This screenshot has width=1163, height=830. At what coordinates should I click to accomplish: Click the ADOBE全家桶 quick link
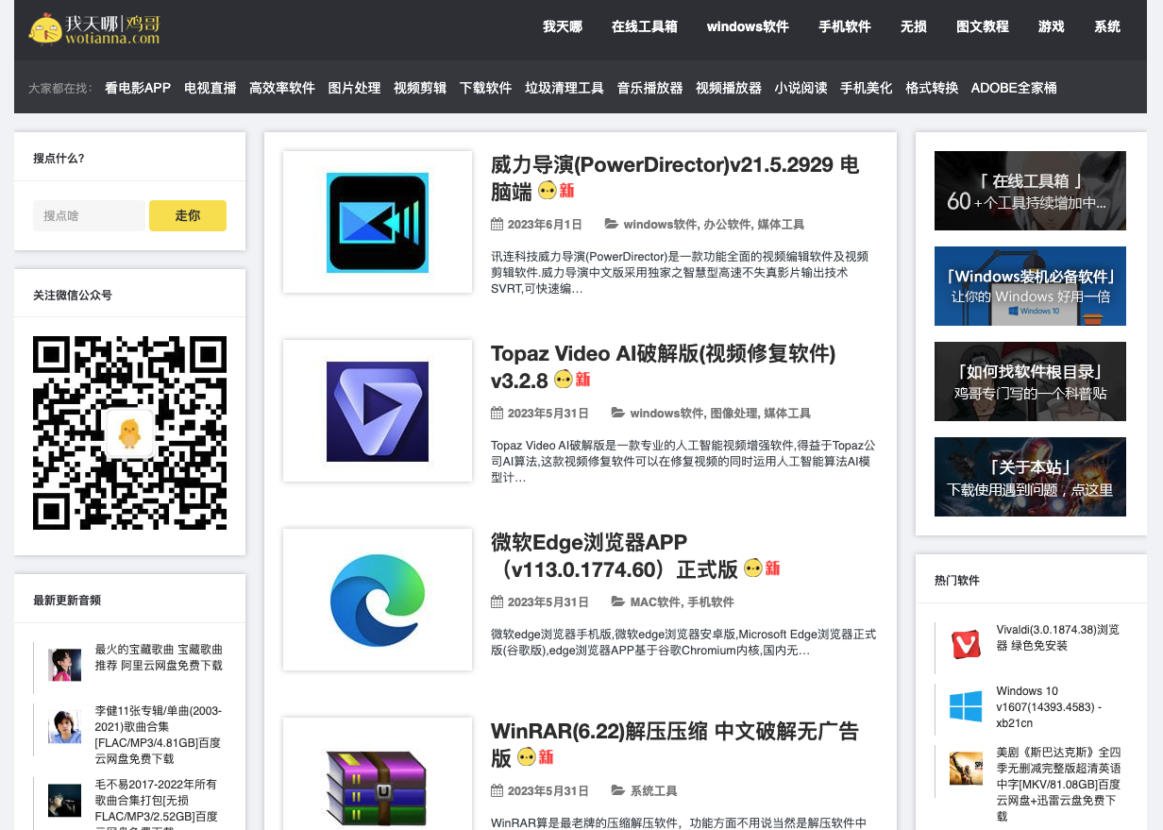coord(1014,88)
